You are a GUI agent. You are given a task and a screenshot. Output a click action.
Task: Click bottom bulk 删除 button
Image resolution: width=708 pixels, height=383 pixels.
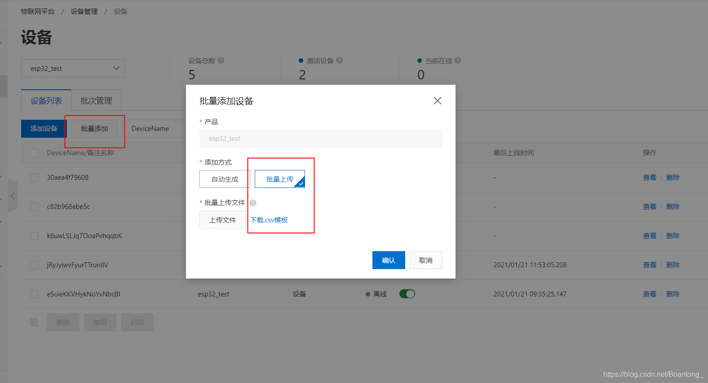(x=63, y=322)
